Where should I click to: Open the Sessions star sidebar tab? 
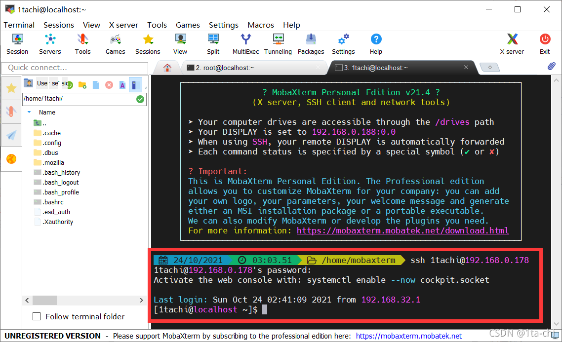pyautogui.click(x=11, y=88)
